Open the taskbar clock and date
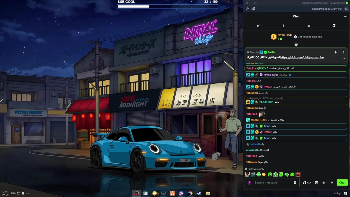The width and height of the screenshot is (350, 197). 5,193
